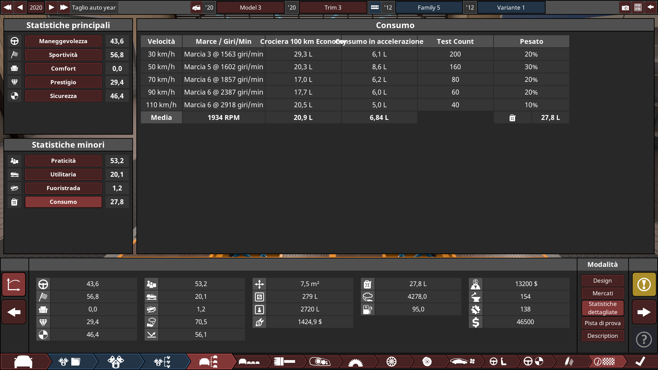The width and height of the screenshot is (658, 370).
Task: Select Maneggevolezza statistic
Action: point(63,41)
